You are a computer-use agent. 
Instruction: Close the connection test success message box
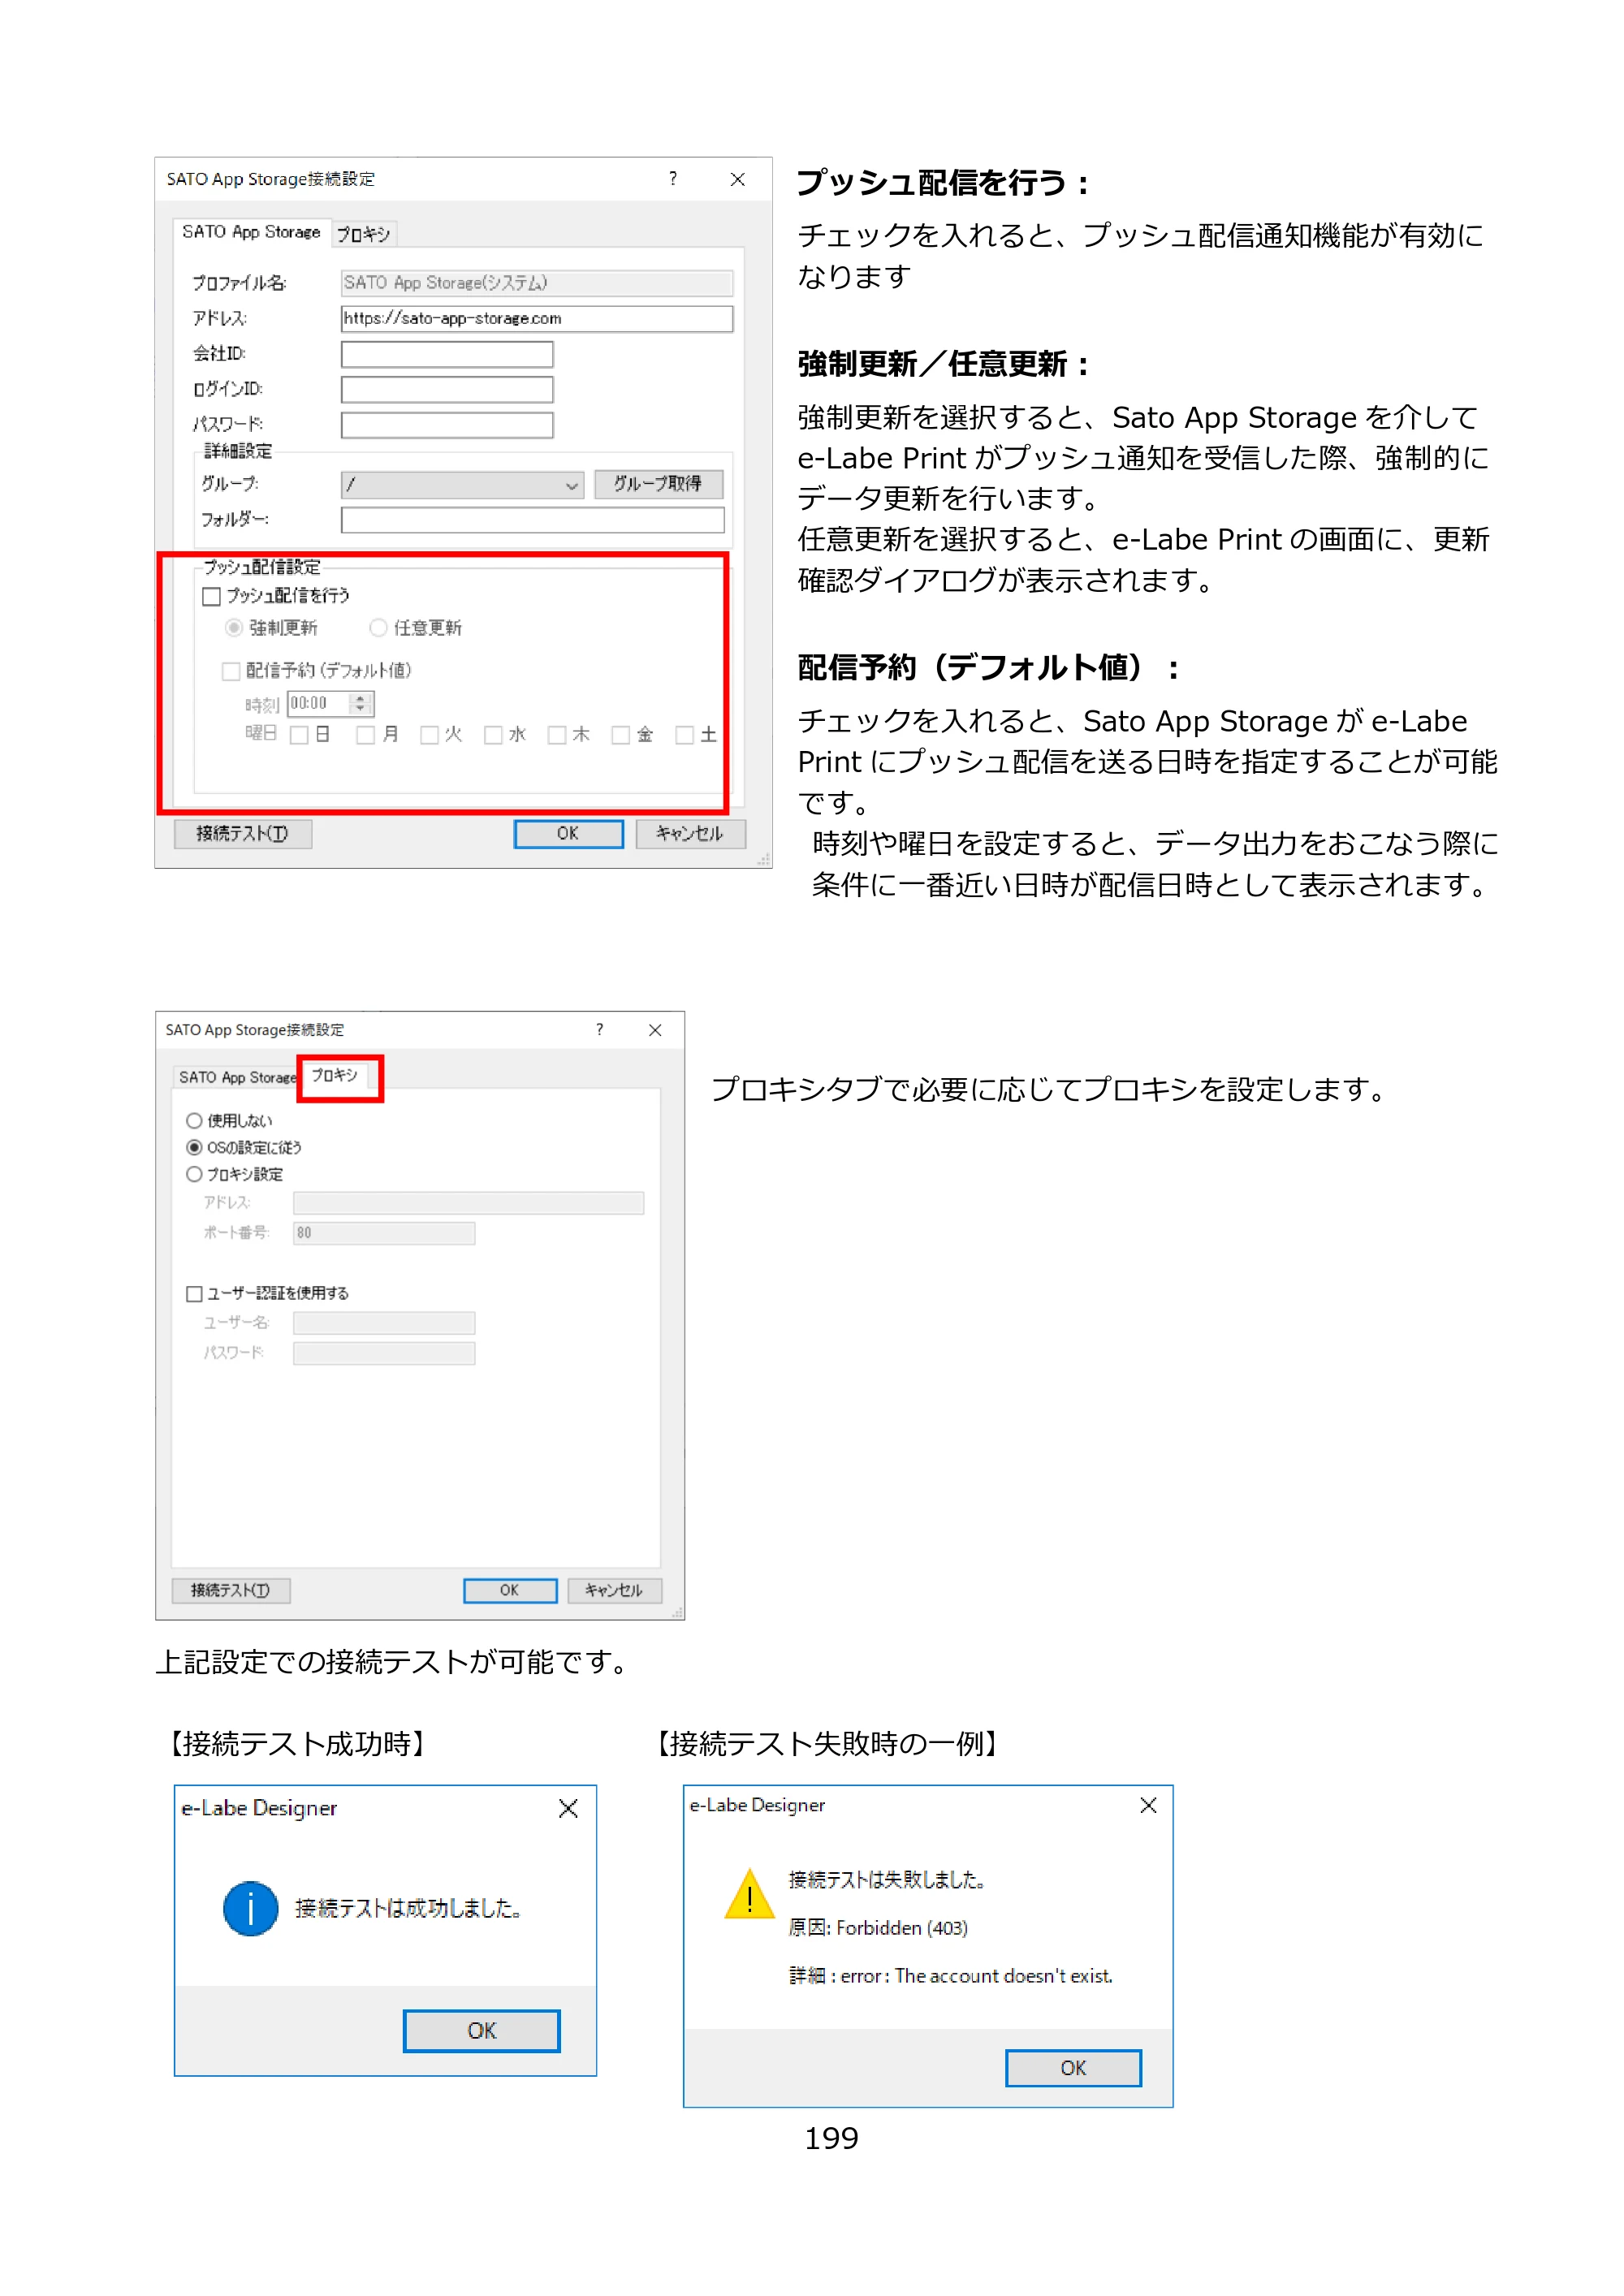pos(568,1808)
